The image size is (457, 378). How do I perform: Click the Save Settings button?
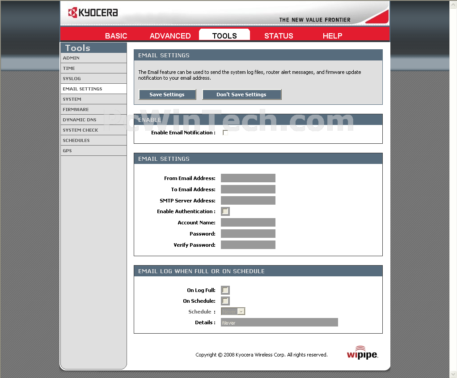pyautogui.click(x=167, y=94)
